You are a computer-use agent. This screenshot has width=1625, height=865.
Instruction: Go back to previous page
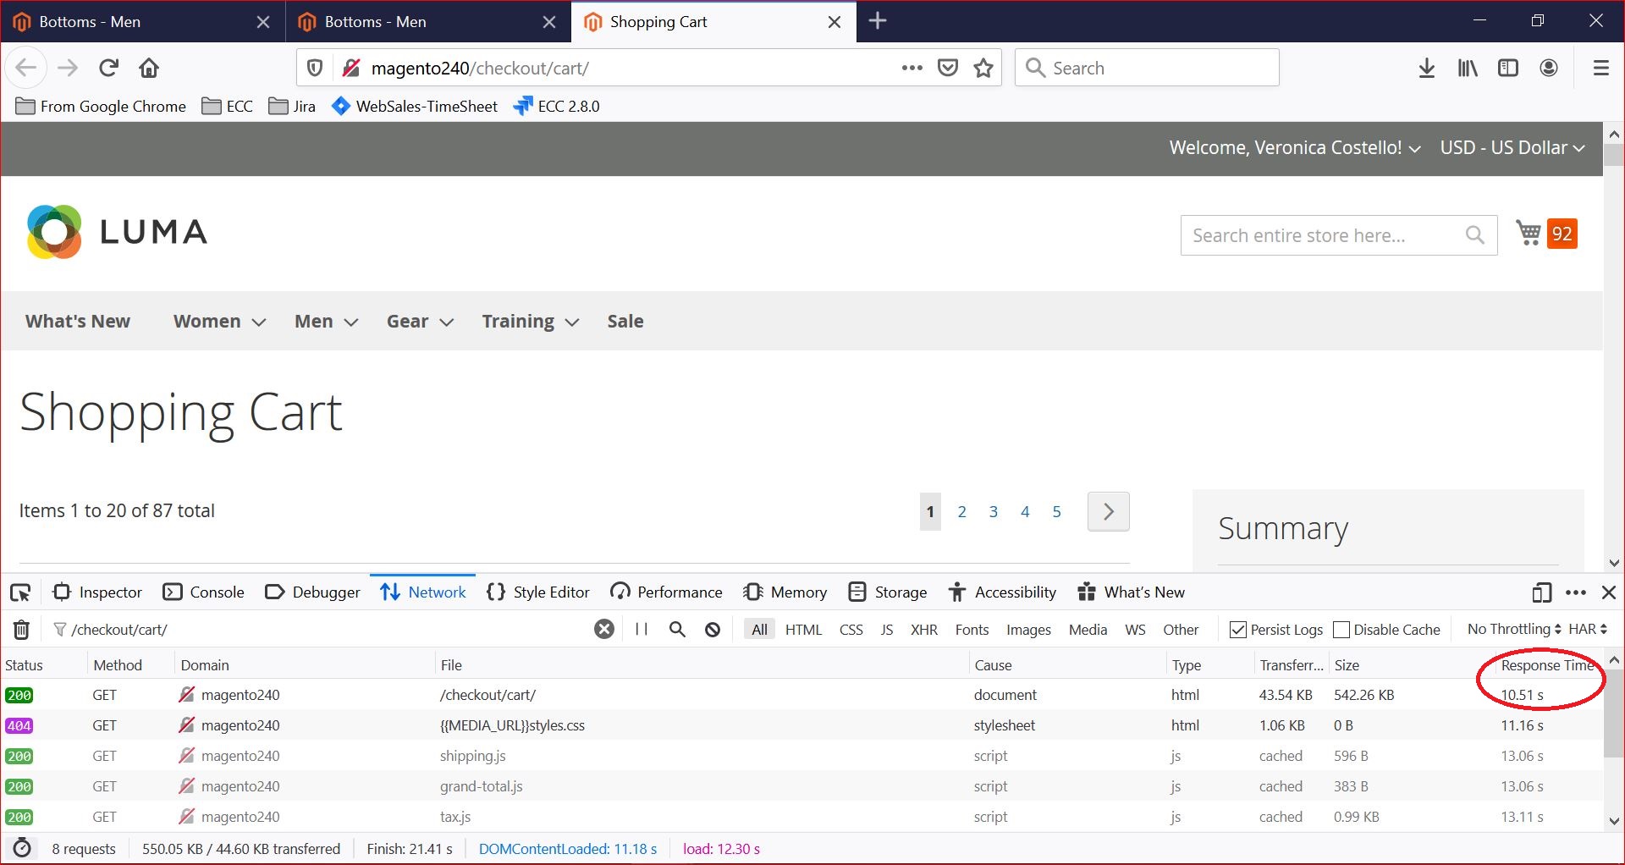tap(26, 68)
